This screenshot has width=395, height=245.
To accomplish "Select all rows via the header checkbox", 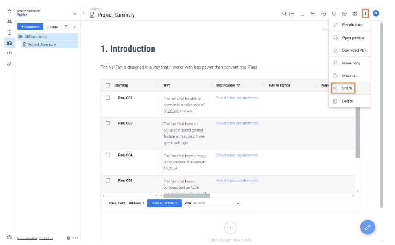I will coord(108,85).
